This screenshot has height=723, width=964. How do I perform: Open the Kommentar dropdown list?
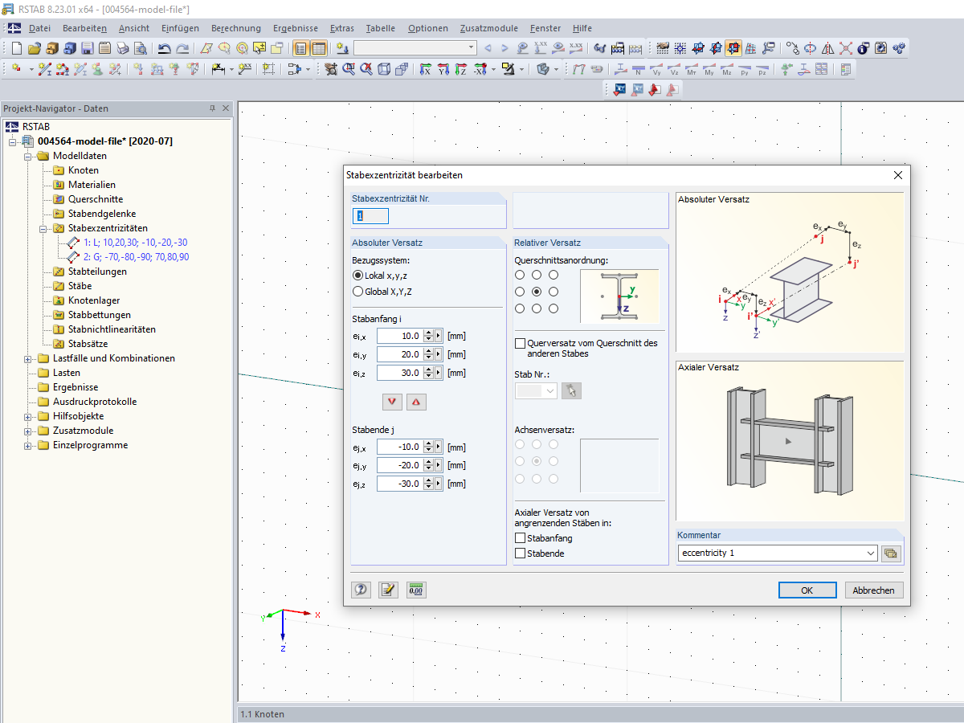click(872, 553)
